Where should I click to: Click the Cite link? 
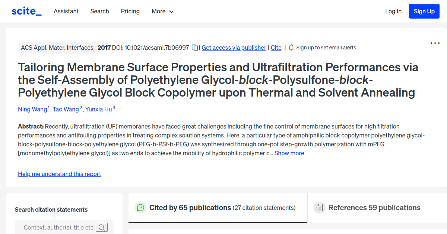276,48
